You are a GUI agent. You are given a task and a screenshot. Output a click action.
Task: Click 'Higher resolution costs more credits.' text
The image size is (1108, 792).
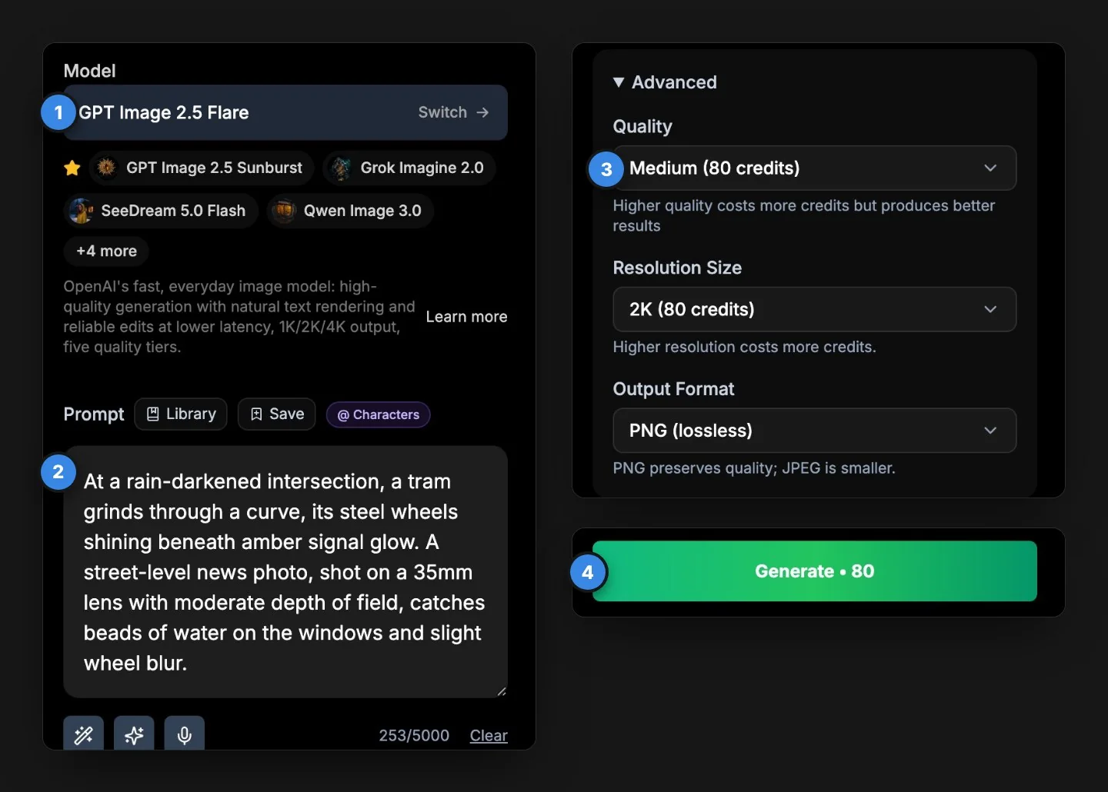[x=744, y=347]
